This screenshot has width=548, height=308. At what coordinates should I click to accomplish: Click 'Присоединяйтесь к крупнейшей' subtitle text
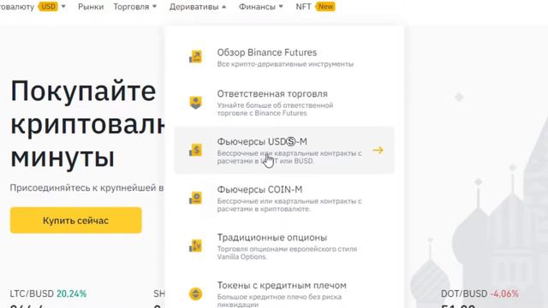(x=86, y=188)
